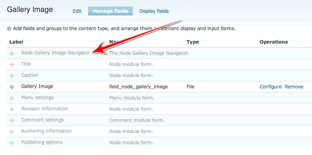
Task: Click the Gallery Image row label
Action: (37, 86)
